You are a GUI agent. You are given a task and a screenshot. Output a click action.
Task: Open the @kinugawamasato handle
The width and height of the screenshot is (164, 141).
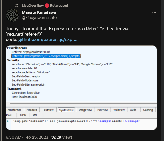39,18
